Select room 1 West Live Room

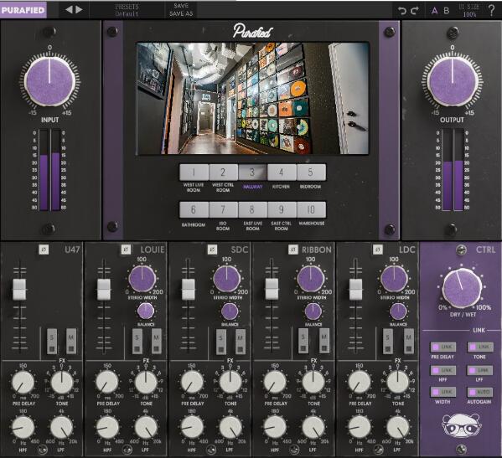coord(194,172)
